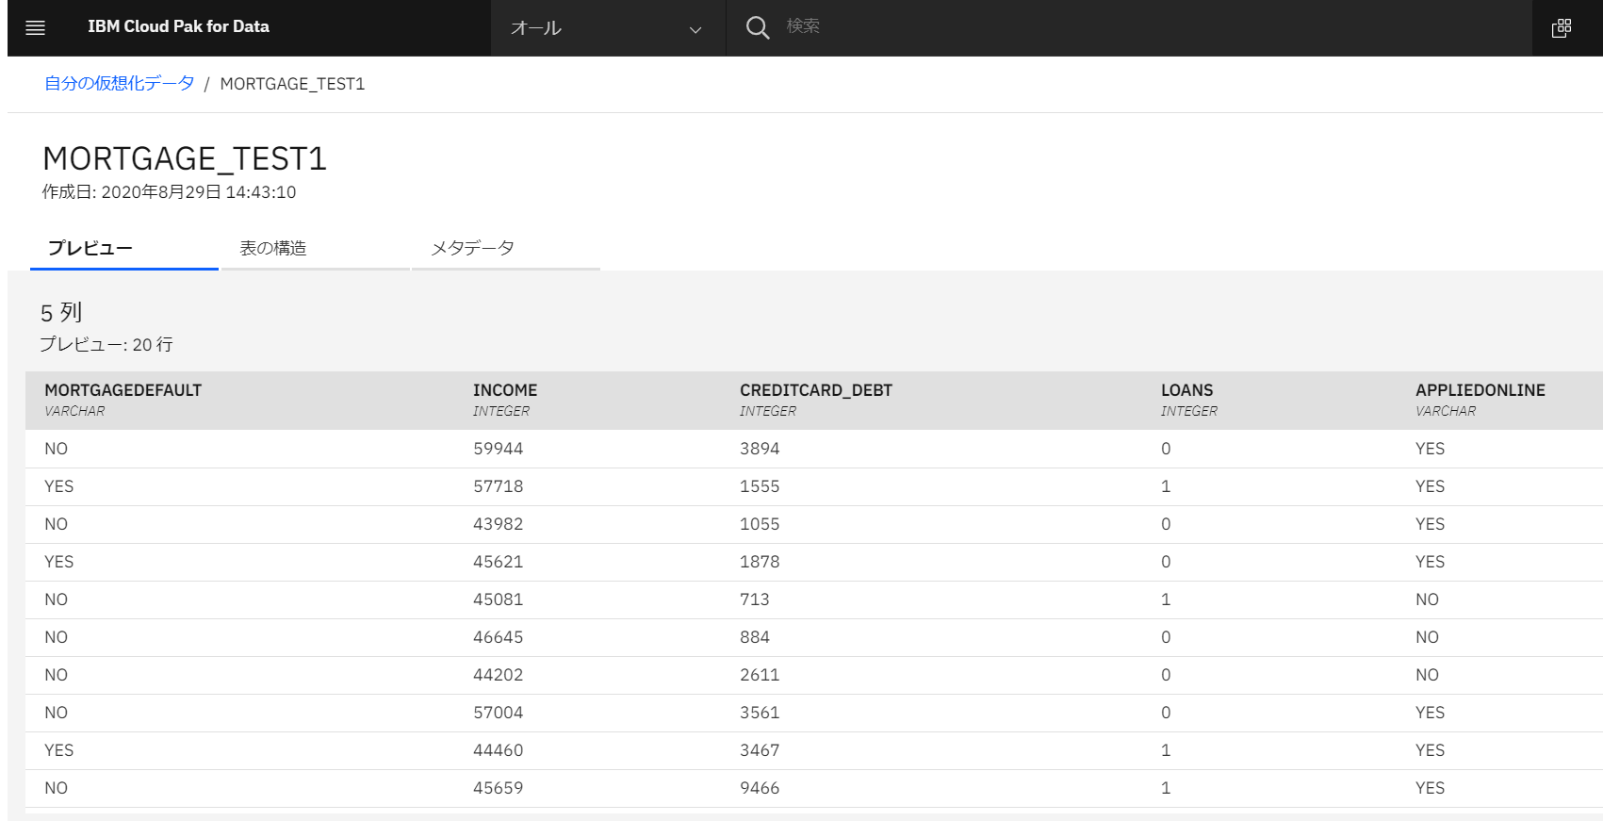Open the メタデータ tab
1603x821 pixels.
(x=506, y=248)
